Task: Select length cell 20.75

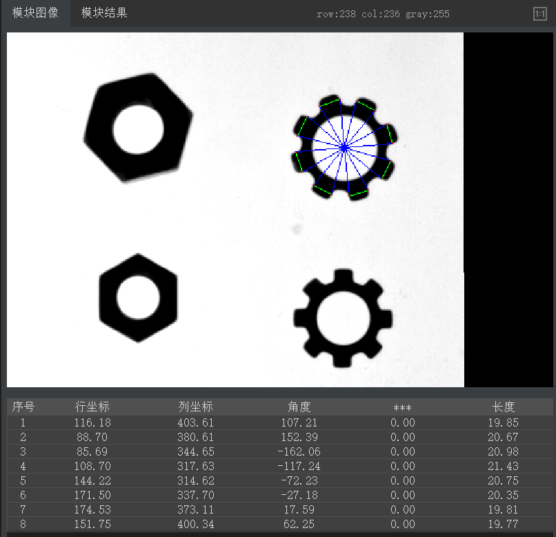Action: (503, 480)
